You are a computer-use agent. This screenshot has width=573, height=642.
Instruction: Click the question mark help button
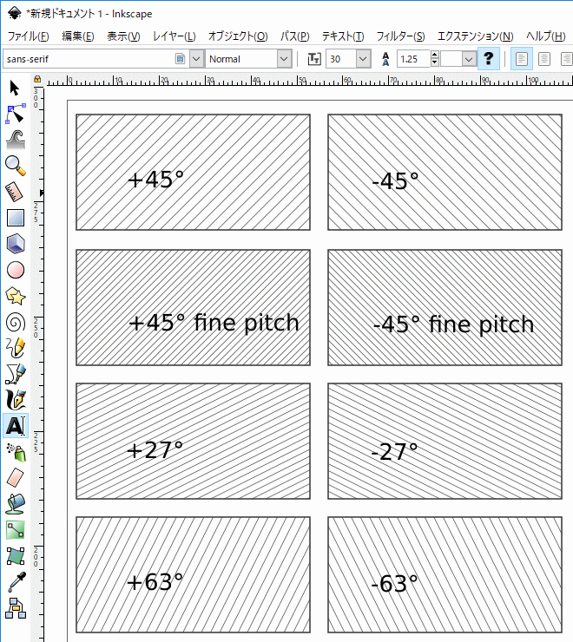point(490,59)
